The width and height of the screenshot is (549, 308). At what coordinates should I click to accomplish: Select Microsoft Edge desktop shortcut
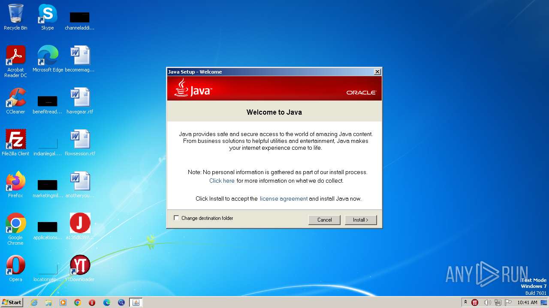pos(48,59)
